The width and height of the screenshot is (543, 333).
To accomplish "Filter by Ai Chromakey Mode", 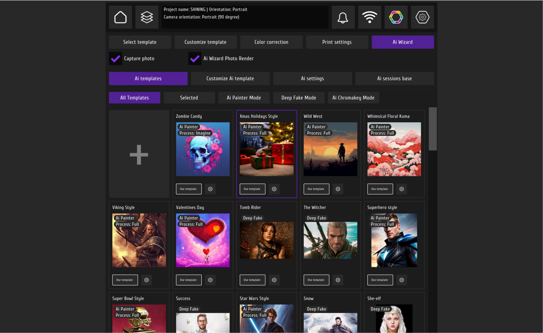I will pyautogui.click(x=354, y=98).
